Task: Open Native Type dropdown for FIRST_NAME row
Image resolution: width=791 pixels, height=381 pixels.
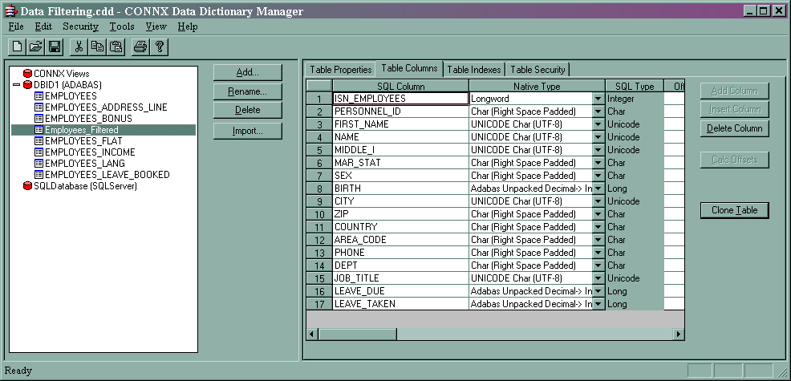Action: pos(598,124)
